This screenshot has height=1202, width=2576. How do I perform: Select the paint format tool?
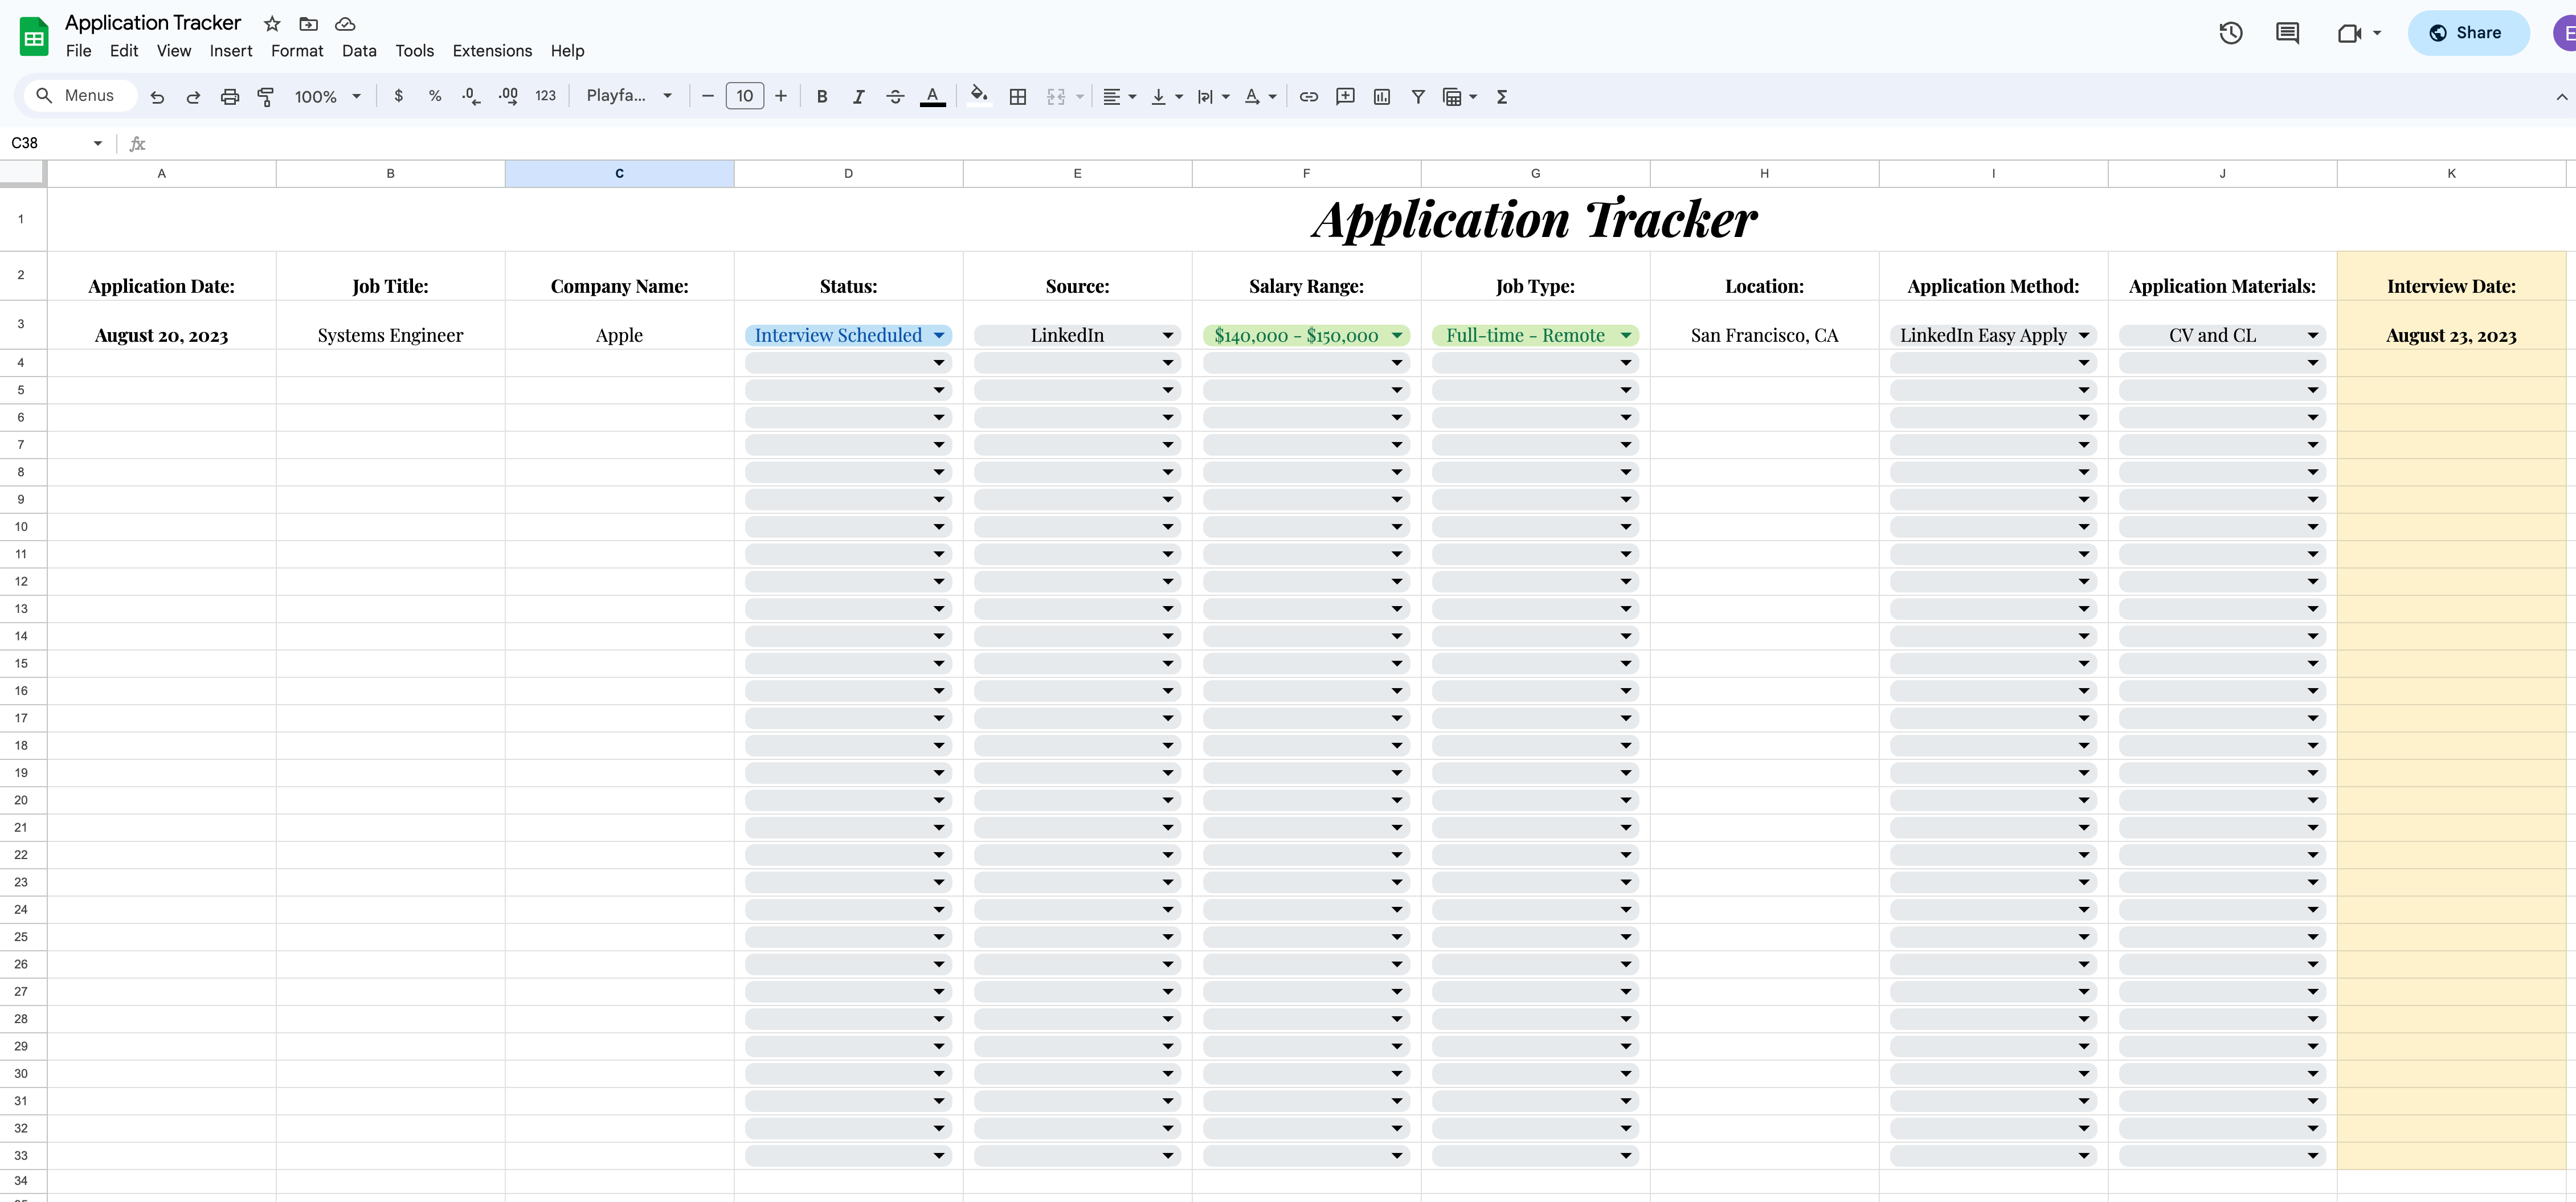point(266,97)
